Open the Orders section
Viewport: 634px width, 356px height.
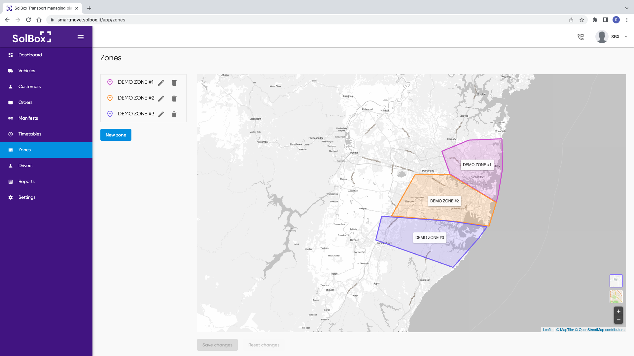pos(46,103)
